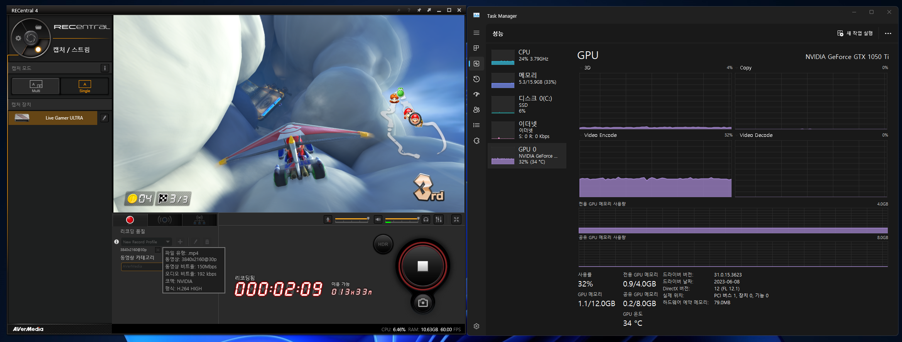Viewport: 902px width, 342px height.
Task: Open the Processes page in Task Manager sidebar
Action: (x=476, y=48)
